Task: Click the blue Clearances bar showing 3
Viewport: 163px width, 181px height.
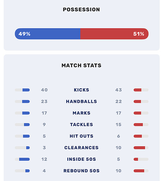Action: pyautogui.click(x=28, y=148)
